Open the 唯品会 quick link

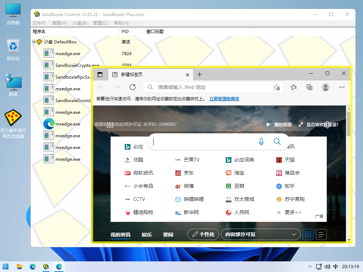coord(288,173)
